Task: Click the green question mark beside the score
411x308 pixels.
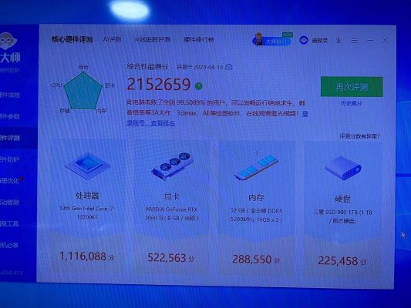Action: (199, 85)
